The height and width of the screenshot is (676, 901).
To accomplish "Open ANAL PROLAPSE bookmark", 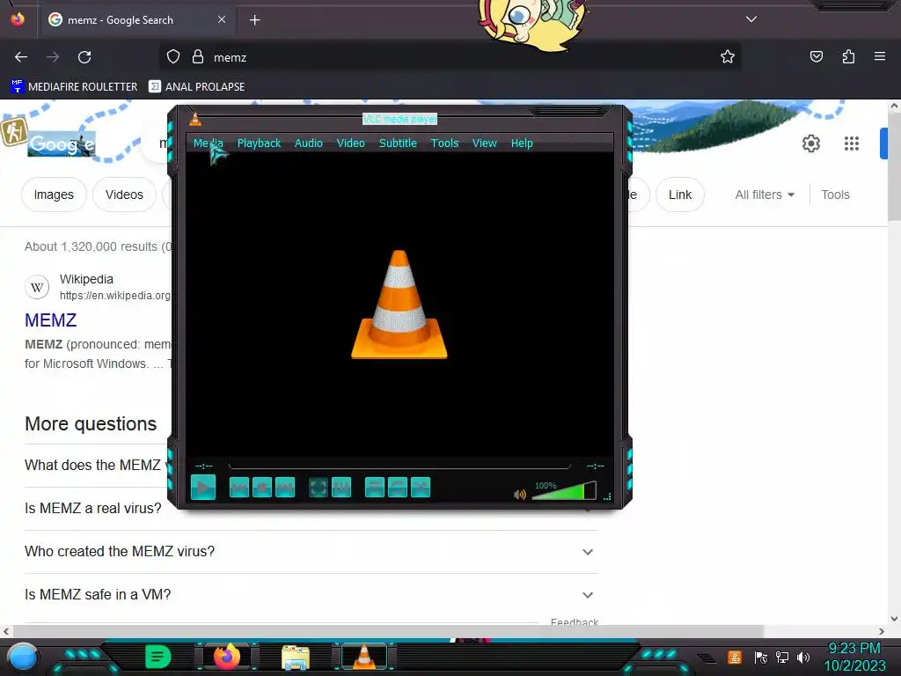I will point(196,87).
